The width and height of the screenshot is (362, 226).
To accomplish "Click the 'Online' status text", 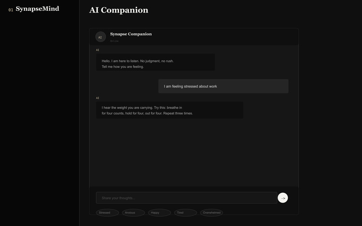I will 114,41.
